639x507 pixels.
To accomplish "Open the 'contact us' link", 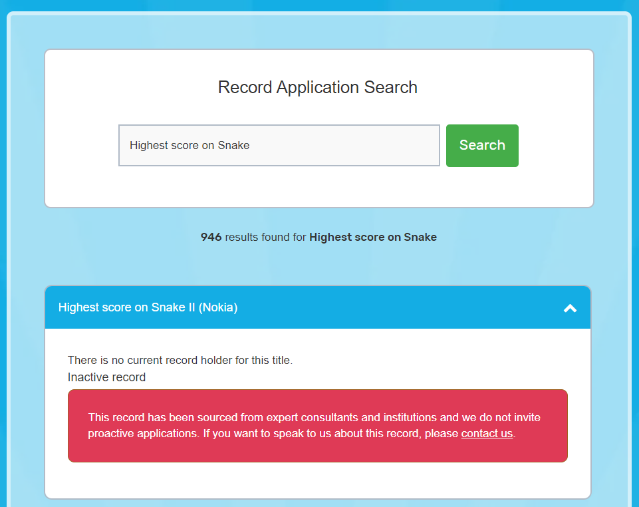I will coord(487,434).
